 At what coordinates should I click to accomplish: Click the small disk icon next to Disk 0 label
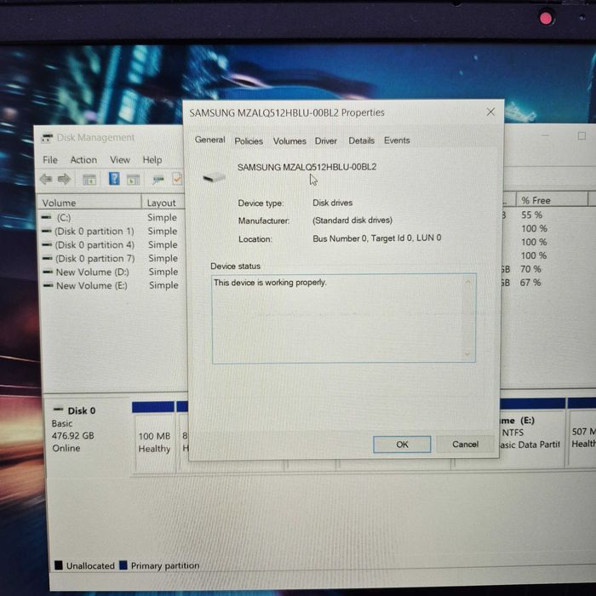click(58, 410)
